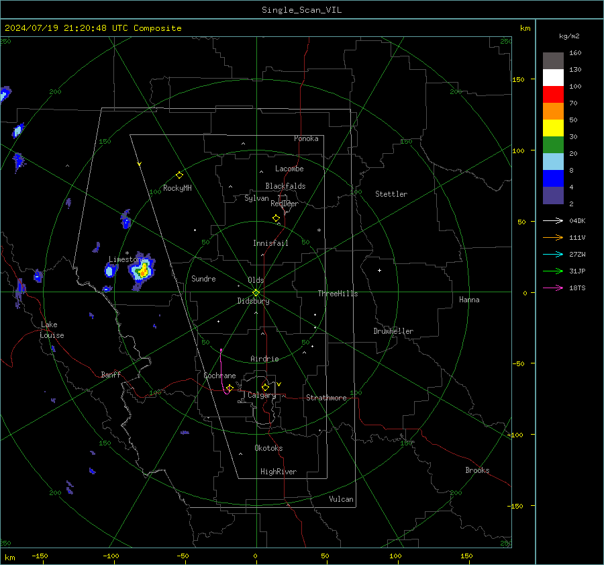This screenshot has height=565, width=604.
Task: Click the Vulcan label
Action: [342, 499]
